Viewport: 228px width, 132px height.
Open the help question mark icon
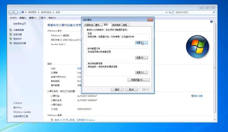point(211,21)
